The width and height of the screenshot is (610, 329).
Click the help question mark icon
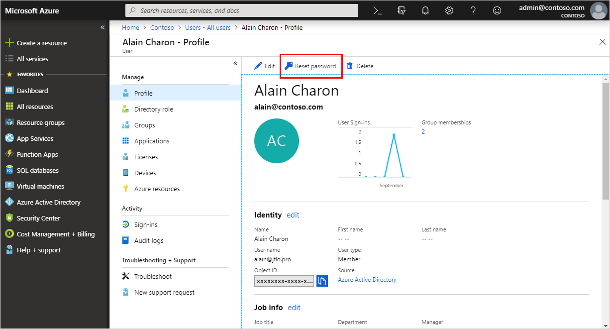tap(473, 10)
